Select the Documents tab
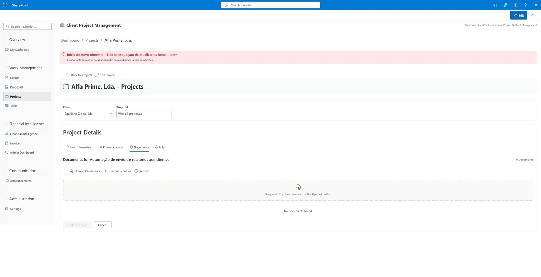 pos(139,147)
